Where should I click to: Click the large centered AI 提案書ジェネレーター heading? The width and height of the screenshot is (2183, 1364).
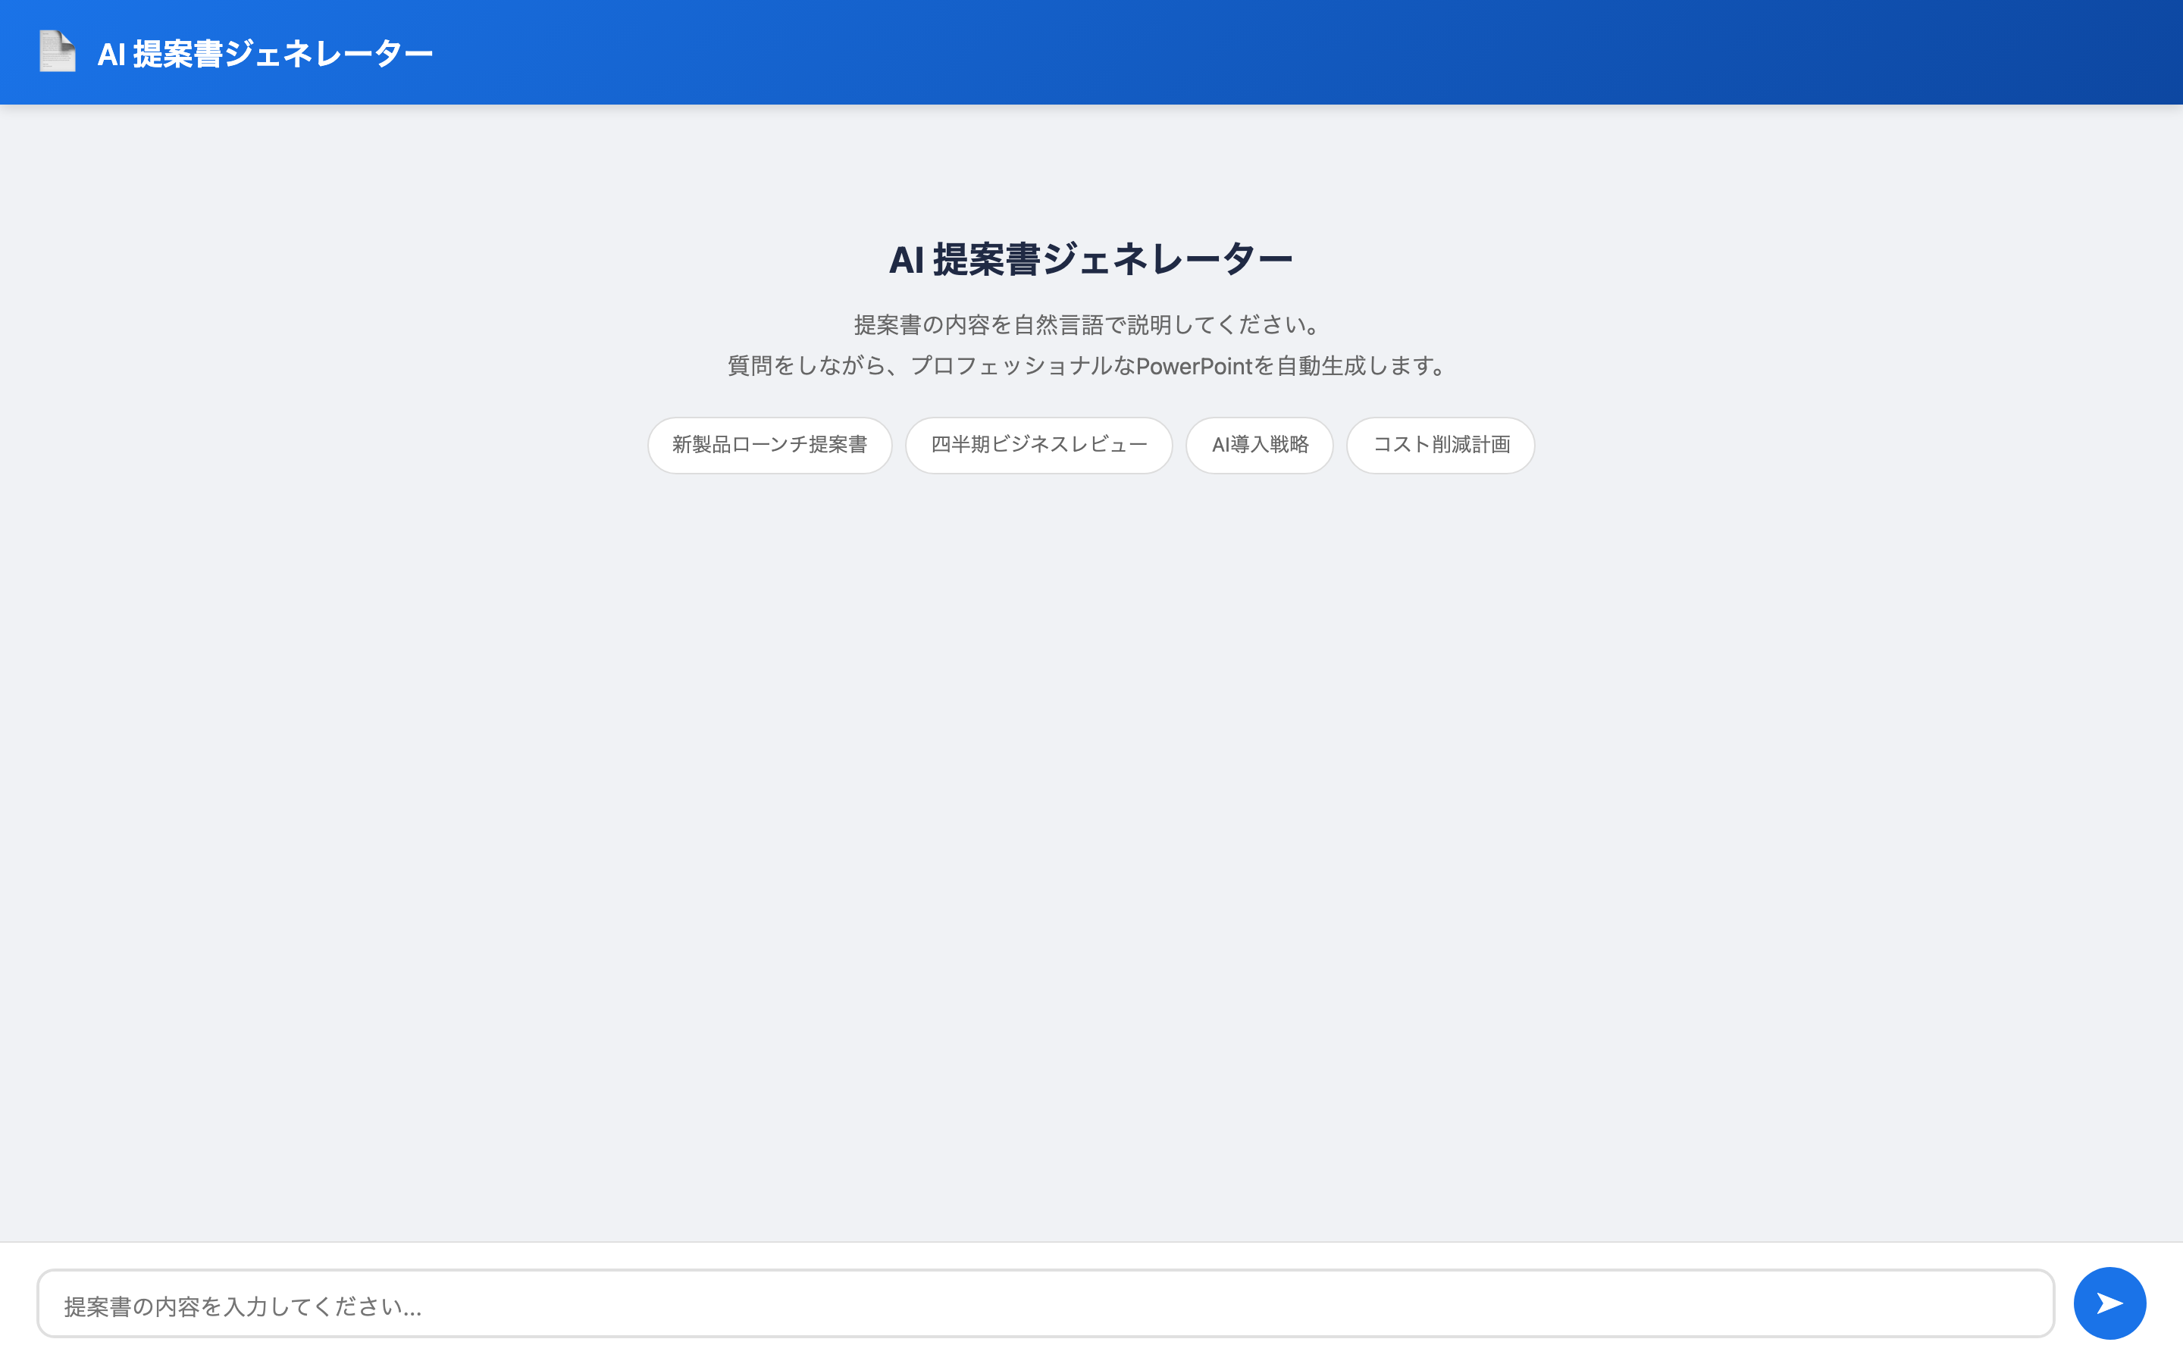(x=1091, y=260)
